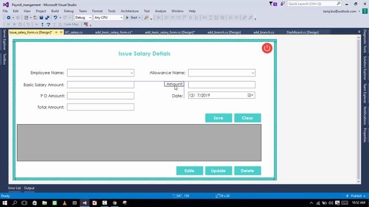The height and width of the screenshot is (207, 369).
Task: Click Publish in the status bar
Action: click(356, 195)
